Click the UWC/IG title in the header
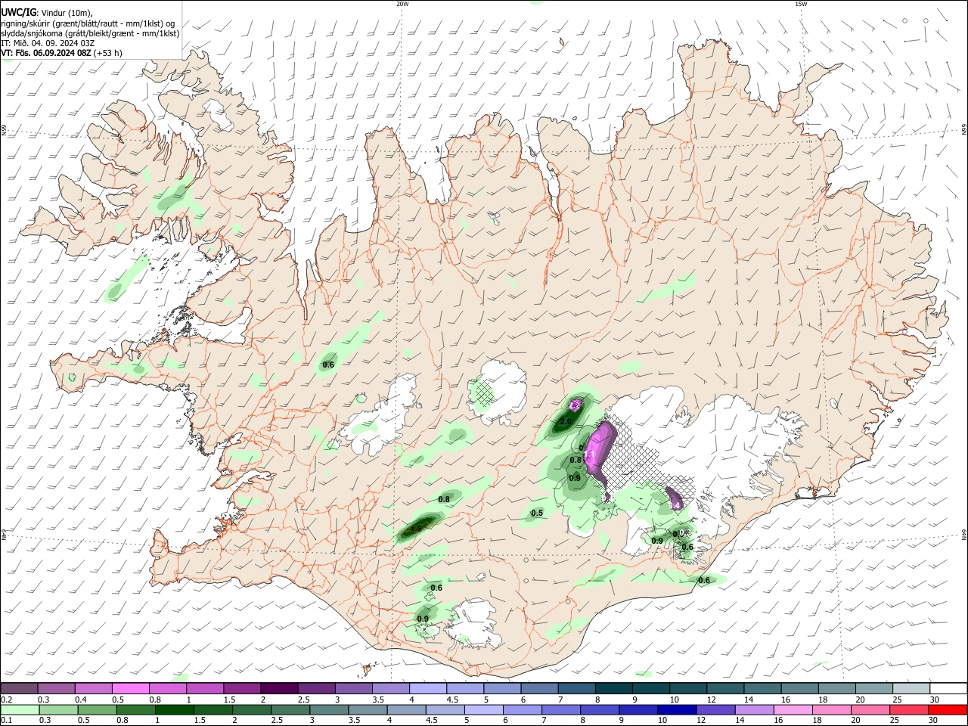Image resolution: width=968 pixels, height=726 pixels. (18, 13)
